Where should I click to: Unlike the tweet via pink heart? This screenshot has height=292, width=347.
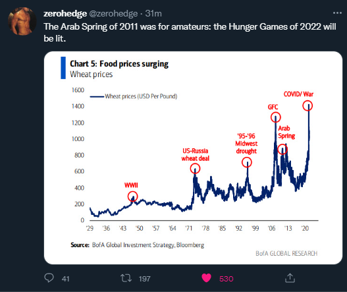click(206, 278)
